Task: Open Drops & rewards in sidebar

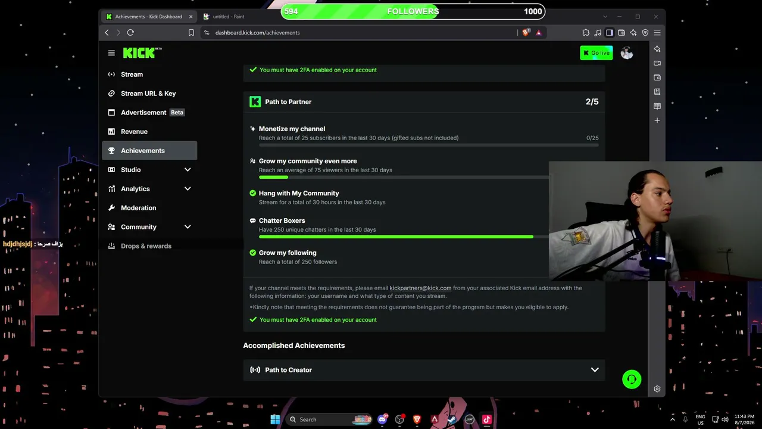Action: [149, 246]
